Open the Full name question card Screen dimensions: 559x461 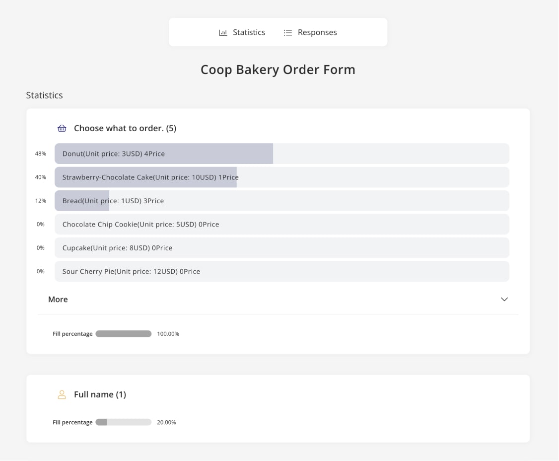[100, 394]
